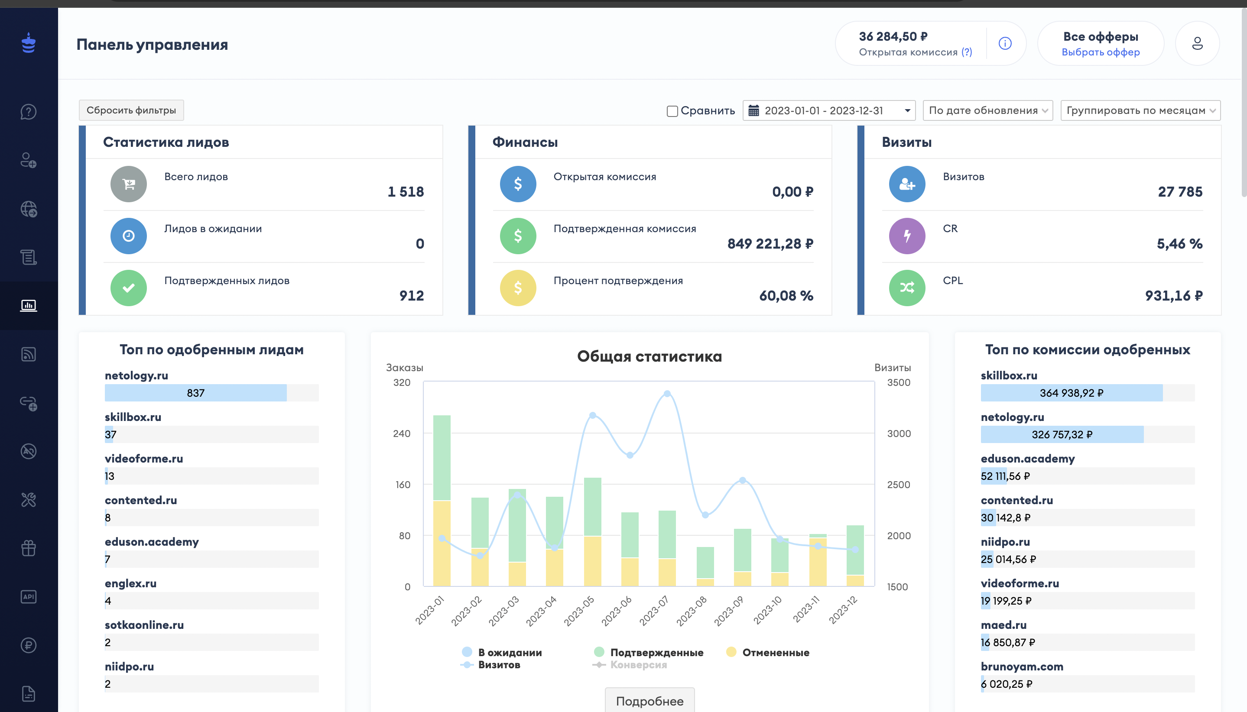Toggle Подтвержденные series in chart legend
The width and height of the screenshot is (1247, 712).
tap(656, 652)
